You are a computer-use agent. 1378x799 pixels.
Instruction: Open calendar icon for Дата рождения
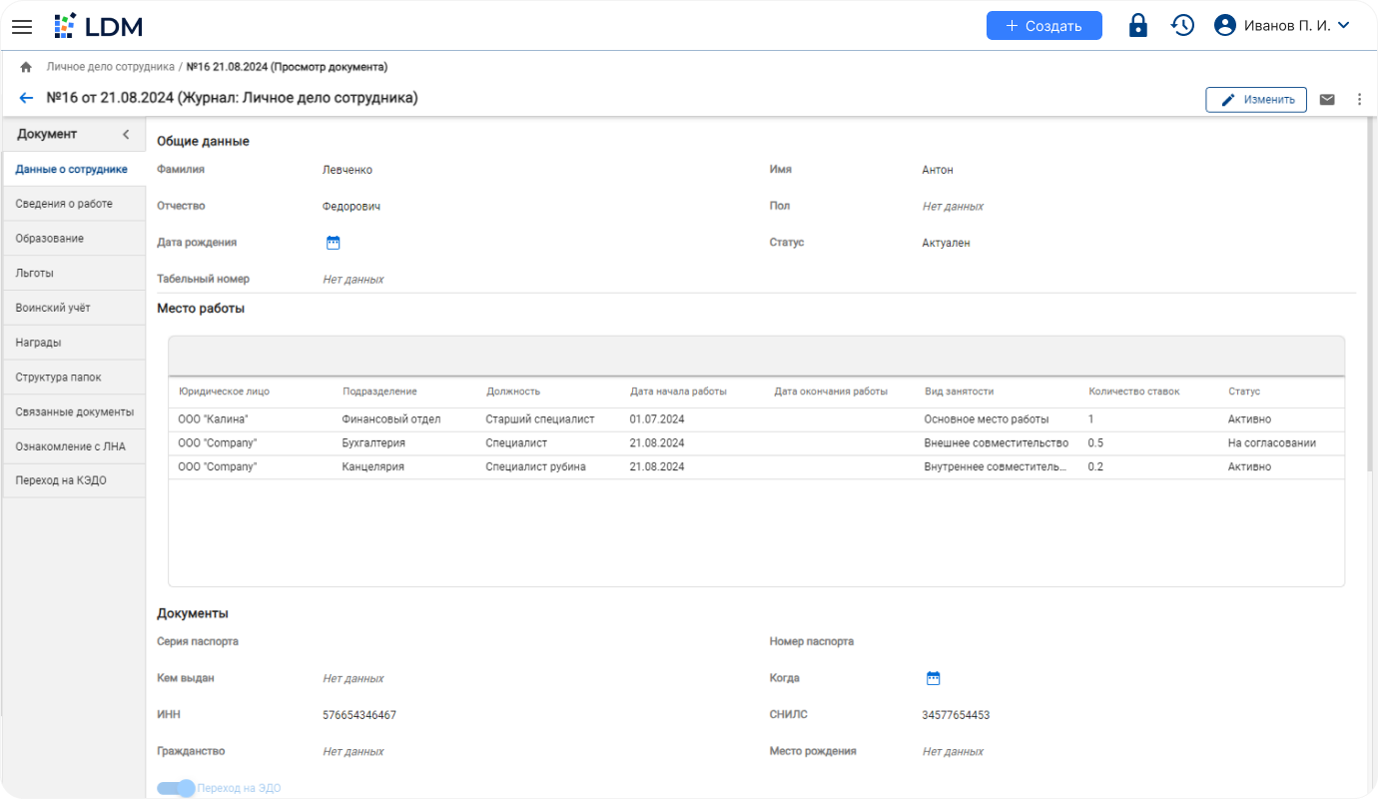click(334, 242)
